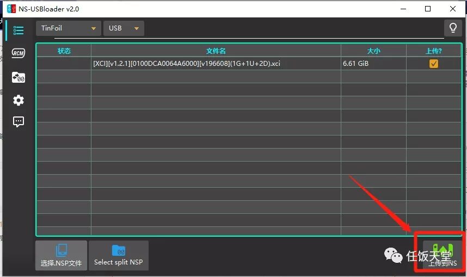
Task: Expand the TinFoil protocol dropdown
Action: 69,28
